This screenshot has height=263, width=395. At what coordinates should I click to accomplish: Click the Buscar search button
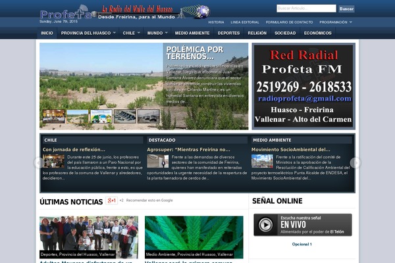point(346,9)
